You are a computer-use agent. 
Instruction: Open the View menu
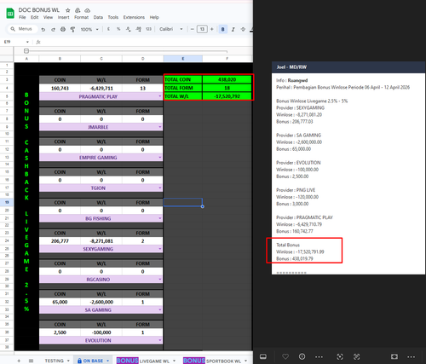48,17
